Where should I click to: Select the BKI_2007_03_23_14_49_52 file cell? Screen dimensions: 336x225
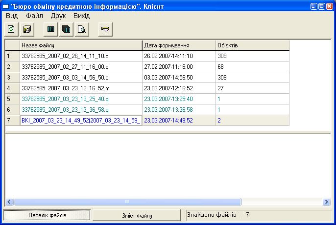click(81, 121)
